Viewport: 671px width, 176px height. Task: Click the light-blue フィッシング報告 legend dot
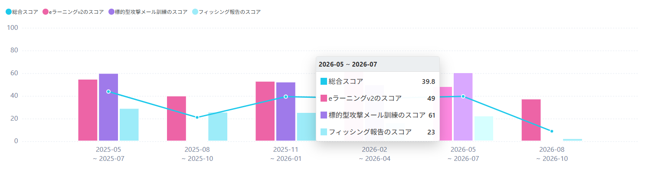pos(194,12)
